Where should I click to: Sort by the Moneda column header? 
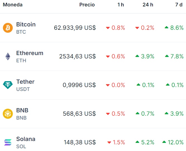point(13,5)
